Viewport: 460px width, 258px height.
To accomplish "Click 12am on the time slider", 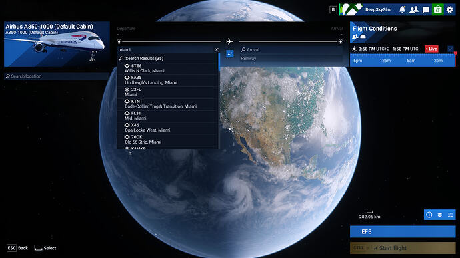I will tap(385, 61).
